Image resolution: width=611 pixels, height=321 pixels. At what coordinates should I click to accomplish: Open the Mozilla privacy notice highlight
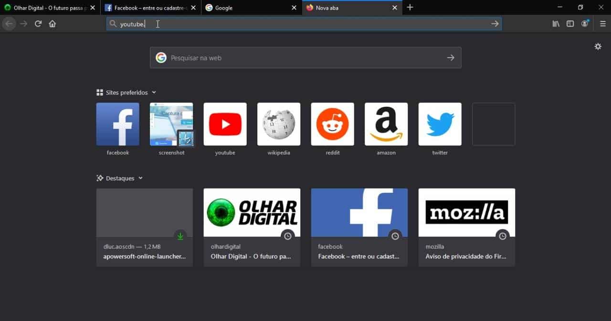pos(467,227)
